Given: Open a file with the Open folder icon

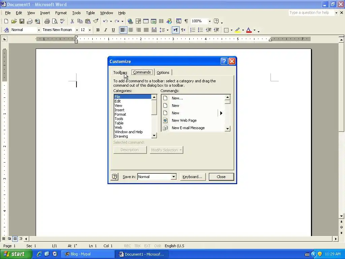Looking at the screenshot, I should (14, 21).
